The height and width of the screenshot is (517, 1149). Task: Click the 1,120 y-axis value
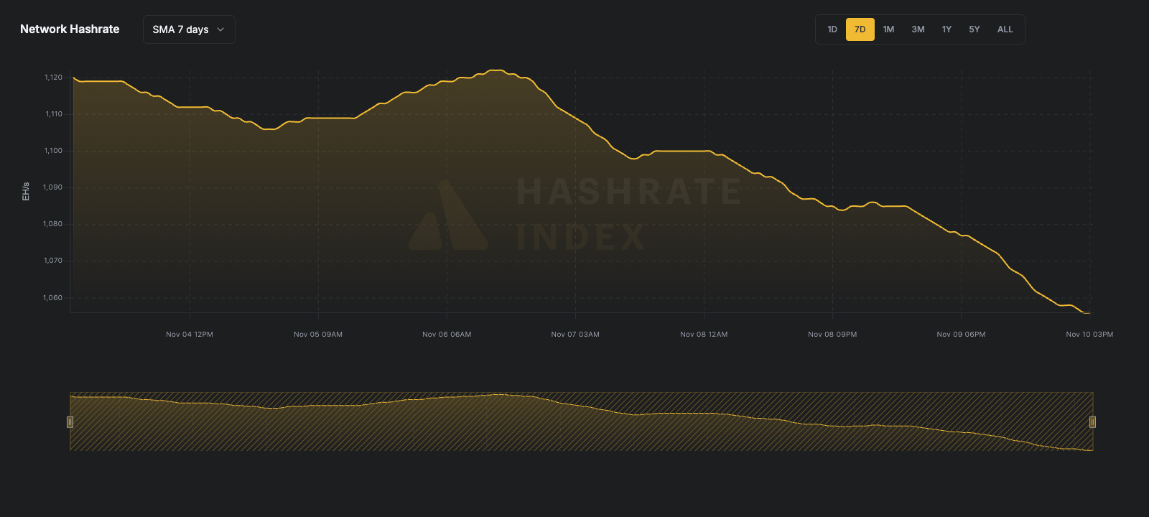(53, 78)
